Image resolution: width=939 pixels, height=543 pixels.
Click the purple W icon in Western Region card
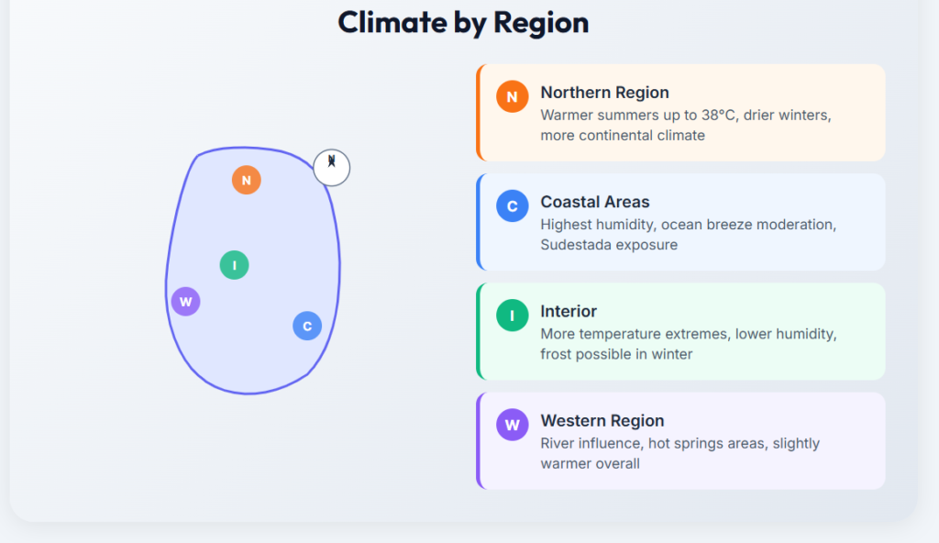(512, 424)
